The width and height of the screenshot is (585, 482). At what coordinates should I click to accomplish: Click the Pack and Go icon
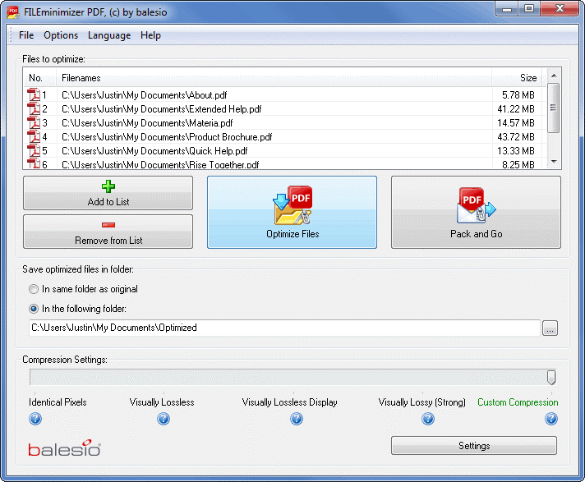pyautogui.click(x=476, y=206)
